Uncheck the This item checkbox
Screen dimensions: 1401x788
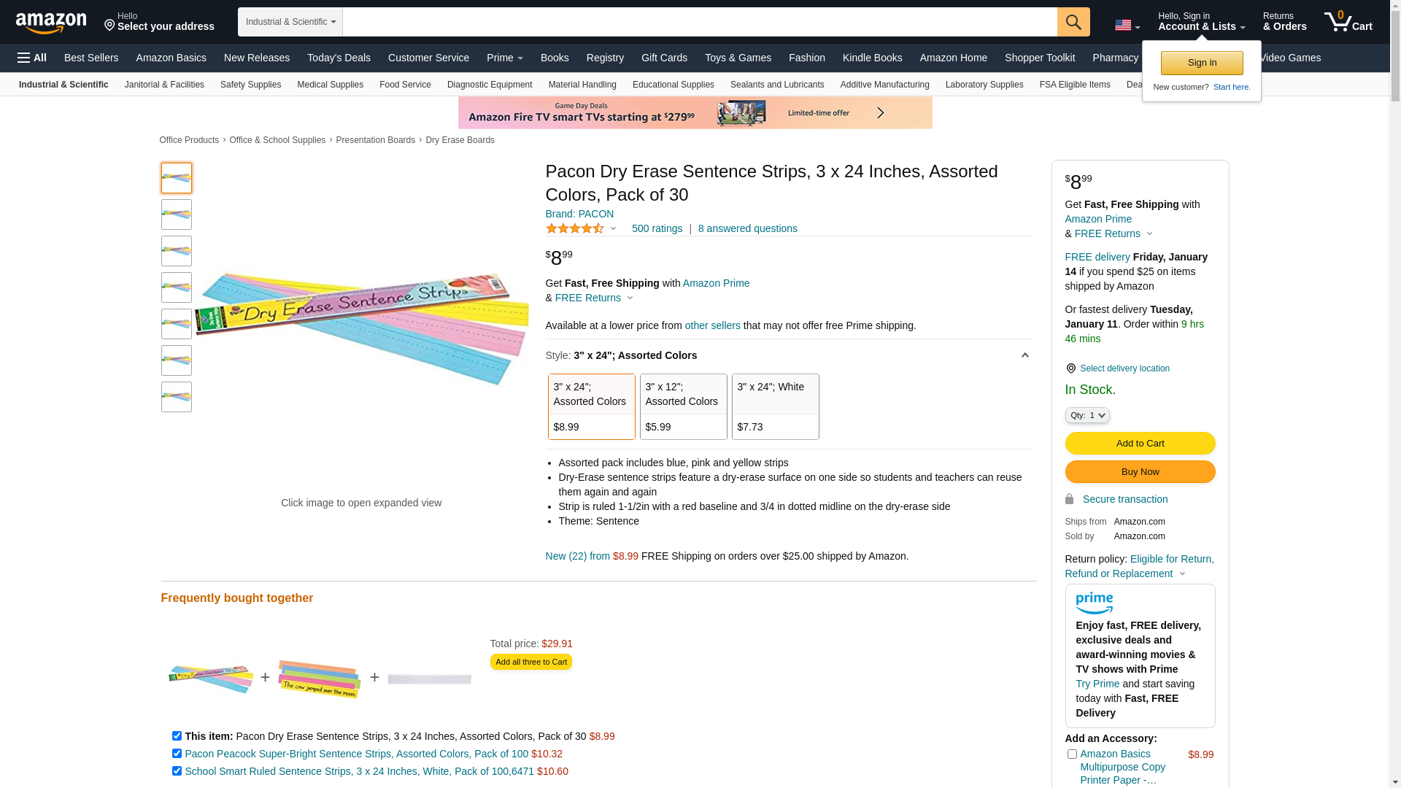[x=177, y=736]
